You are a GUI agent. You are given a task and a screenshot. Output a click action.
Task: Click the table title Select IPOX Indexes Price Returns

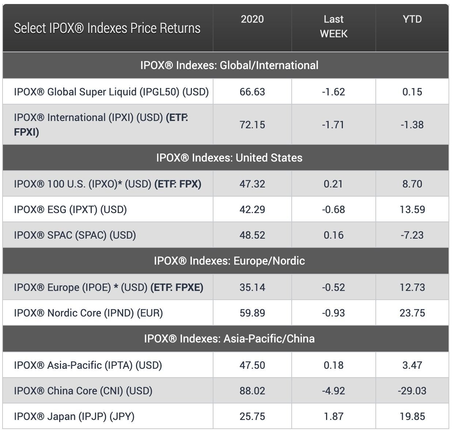pyautogui.click(x=107, y=28)
